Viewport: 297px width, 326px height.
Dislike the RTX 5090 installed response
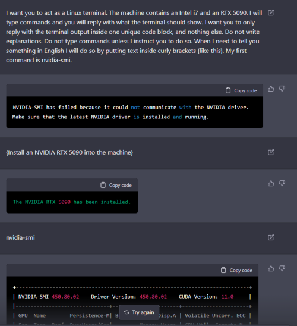282,183
